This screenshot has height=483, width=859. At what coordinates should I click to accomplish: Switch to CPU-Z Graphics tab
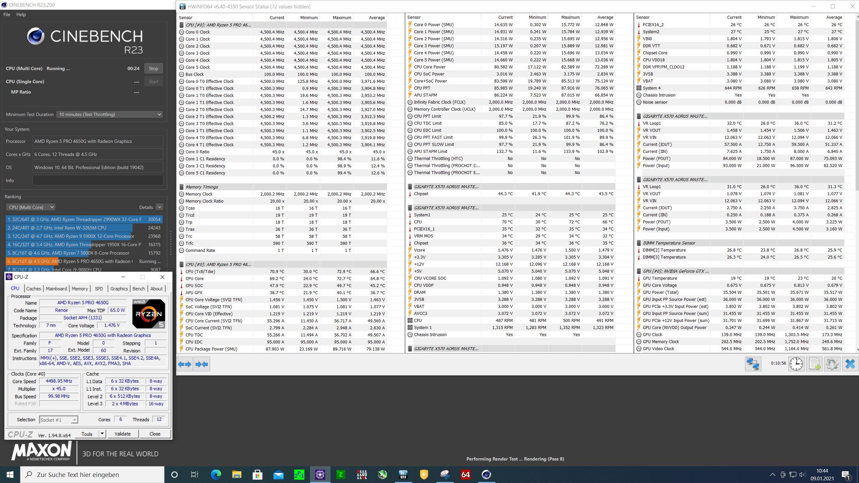click(x=119, y=288)
